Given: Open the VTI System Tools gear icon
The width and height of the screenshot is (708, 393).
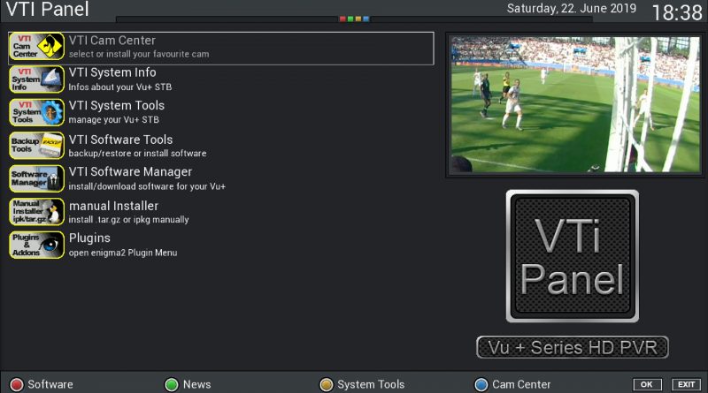Looking at the screenshot, I should pos(36,112).
